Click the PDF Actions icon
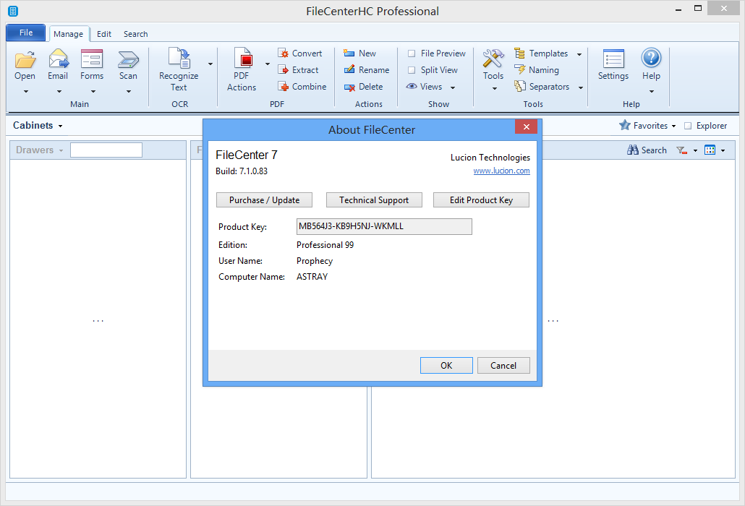Viewport: 745px width, 506px height. pyautogui.click(x=243, y=59)
